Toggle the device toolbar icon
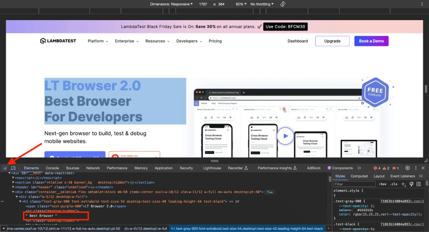Screen dimensions: 429x232 [13, 168]
